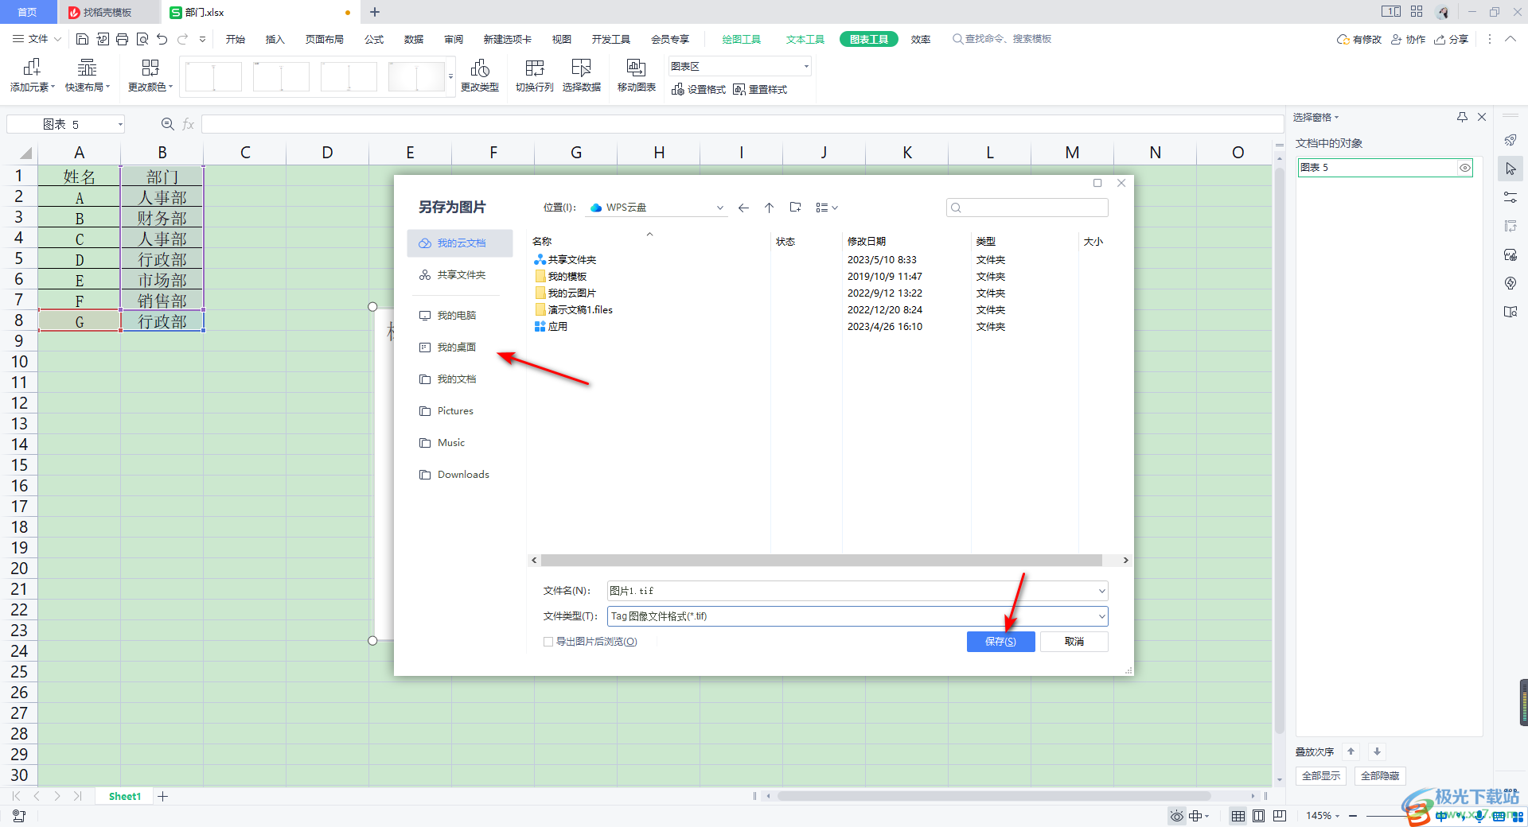This screenshot has width=1528, height=827.
Task: Open the 我的云图片 folder
Action: pos(571,293)
